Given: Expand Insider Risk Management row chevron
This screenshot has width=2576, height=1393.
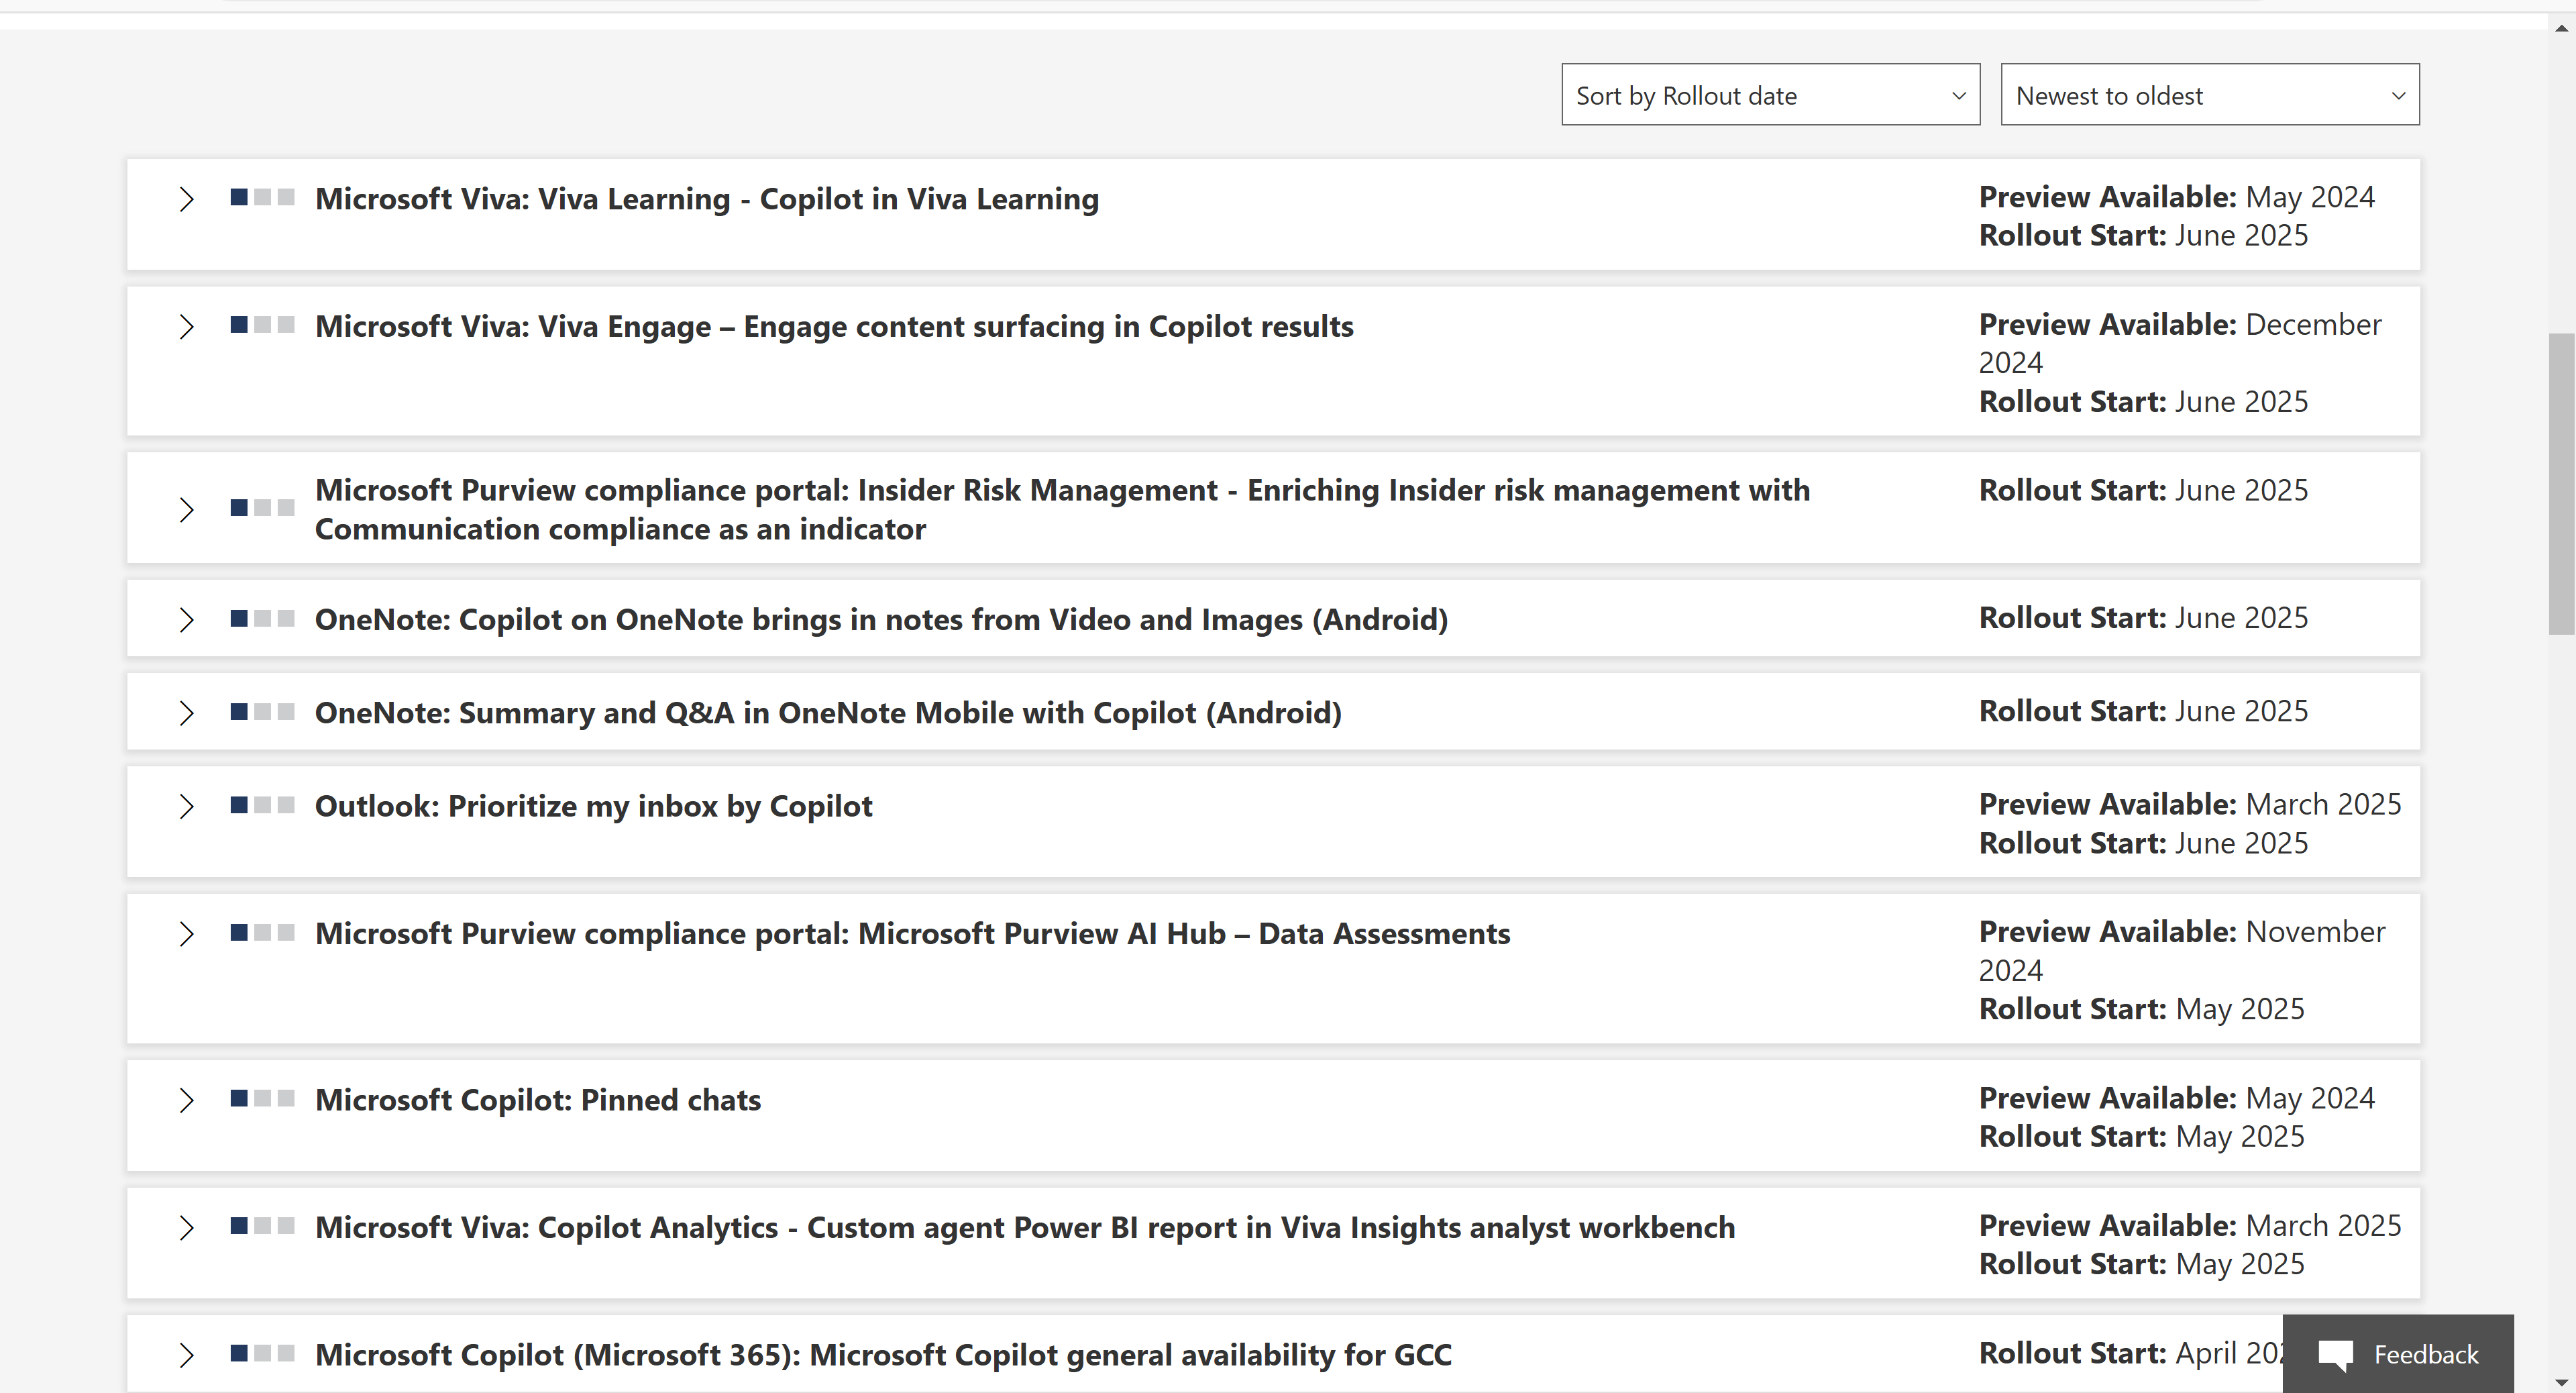Looking at the screenshot, I should (x=186, y=509).
